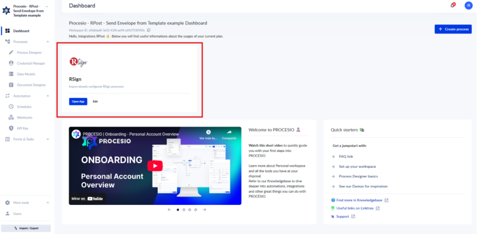Click Open App on RSign card
The image size is (477, 234).
78,101
